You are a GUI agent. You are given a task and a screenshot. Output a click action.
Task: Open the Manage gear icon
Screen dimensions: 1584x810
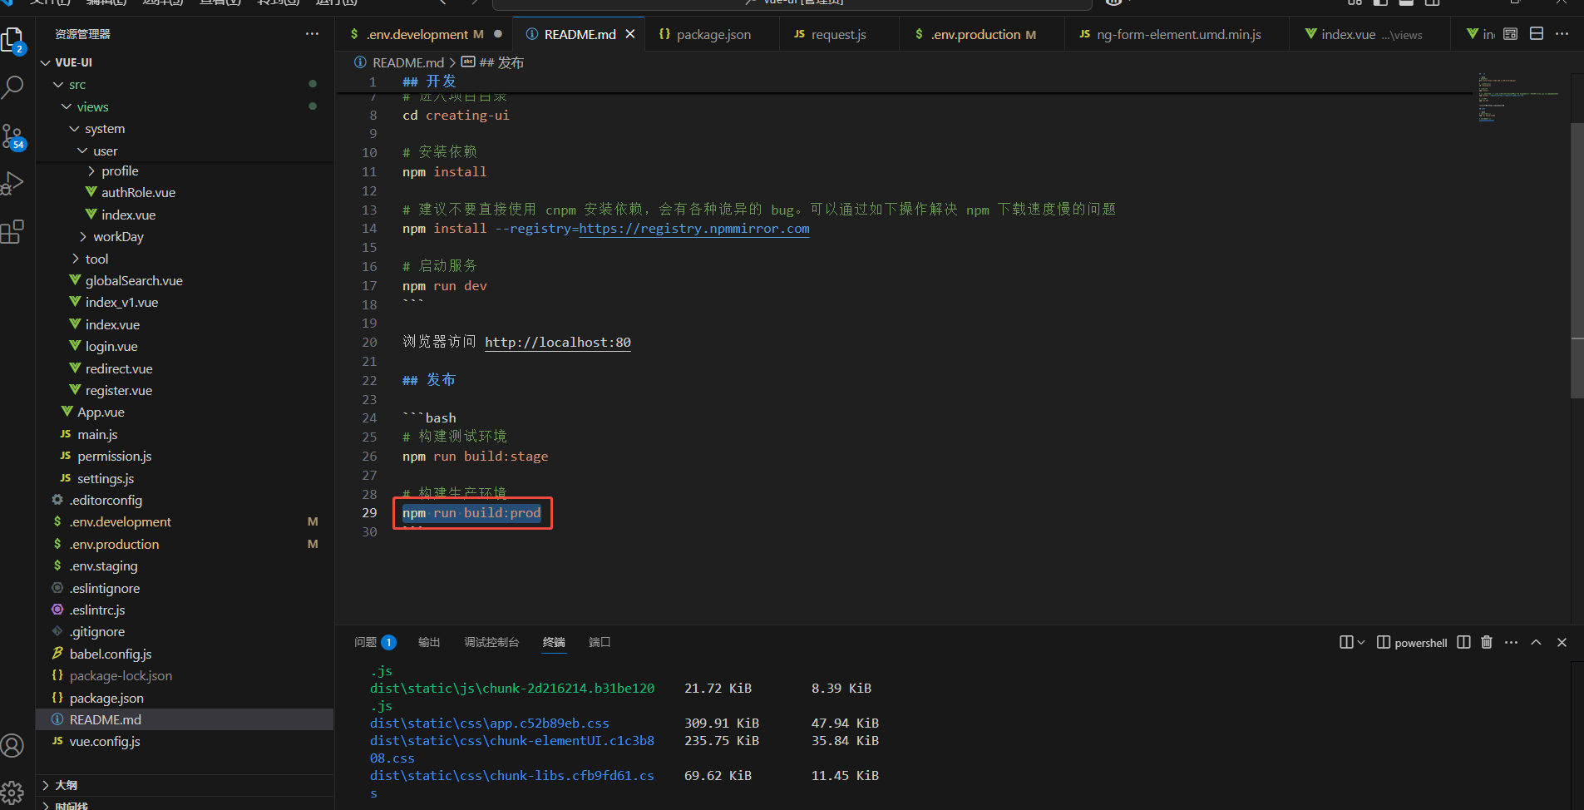coord(13,793)
